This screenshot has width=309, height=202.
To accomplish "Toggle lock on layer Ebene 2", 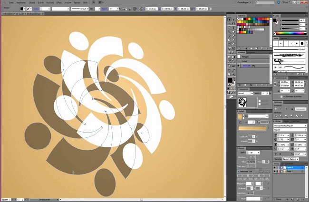I will click(x=277, y=172).
